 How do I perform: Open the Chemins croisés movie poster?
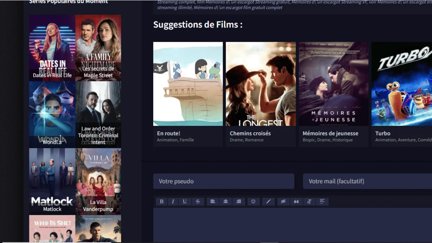tap(261, 84)
